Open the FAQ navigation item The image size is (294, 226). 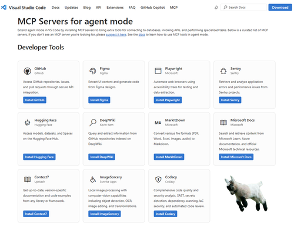pos(132,8)
